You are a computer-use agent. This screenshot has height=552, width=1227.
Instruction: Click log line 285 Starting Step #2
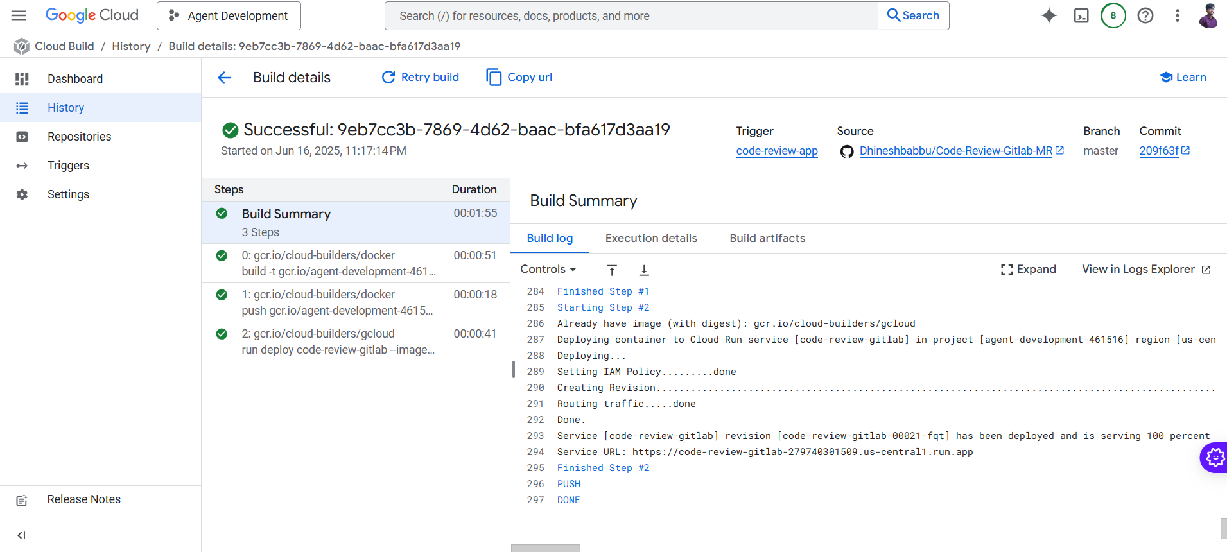(603, 307)
